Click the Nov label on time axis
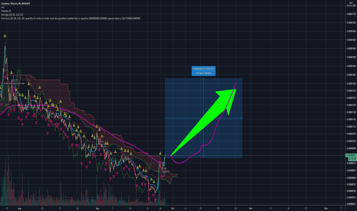357x211 pixels. click(x=251, y=208)
